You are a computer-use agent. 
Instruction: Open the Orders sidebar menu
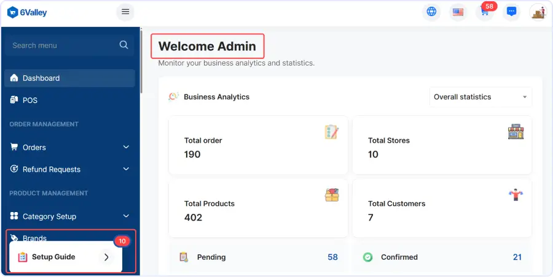point(69,147)
